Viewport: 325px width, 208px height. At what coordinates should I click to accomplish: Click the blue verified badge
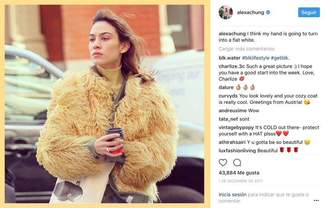268,13
